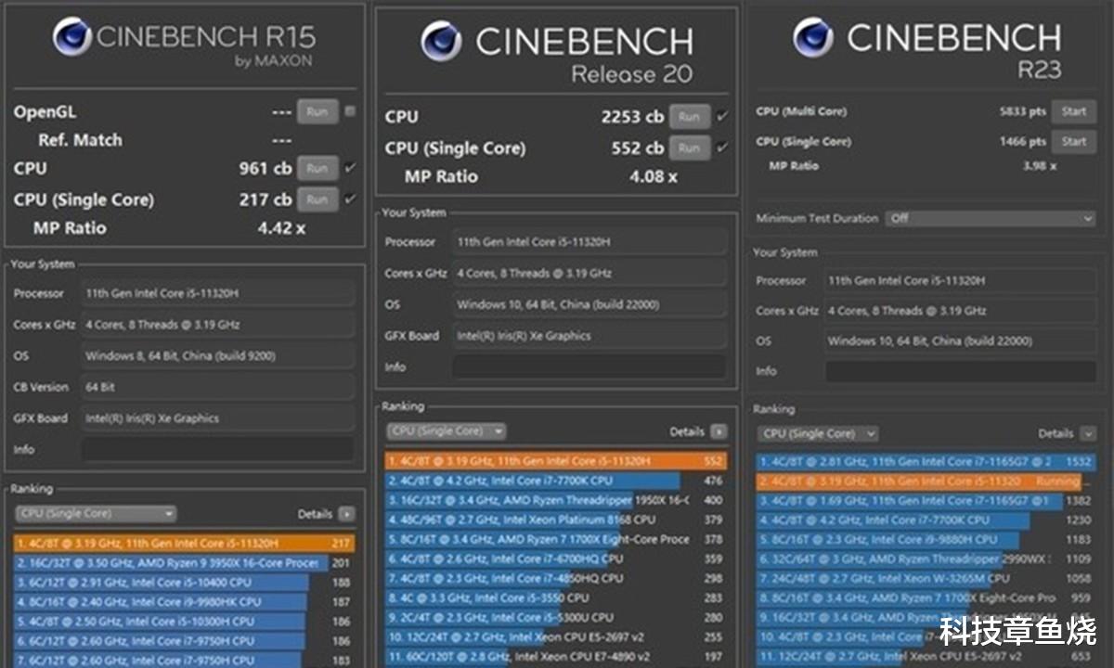This screenshot has width=1114, height=668.
Task: Select i7-1165G7 row scoring 1532 in R23
Action: (x=927, y=461)
